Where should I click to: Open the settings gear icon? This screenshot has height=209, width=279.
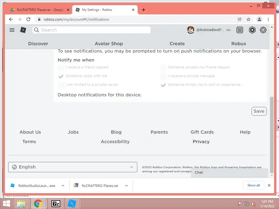pos(263,30)
